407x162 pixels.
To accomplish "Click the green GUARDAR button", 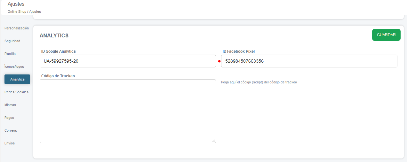I will click(386, 35).
